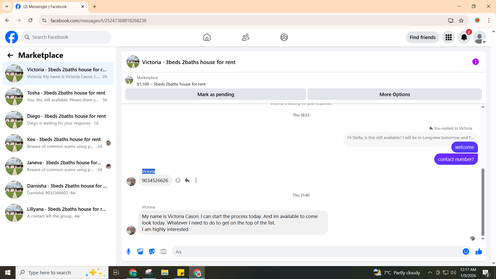Open Darnisha conversation in chat list

[58, 189]
